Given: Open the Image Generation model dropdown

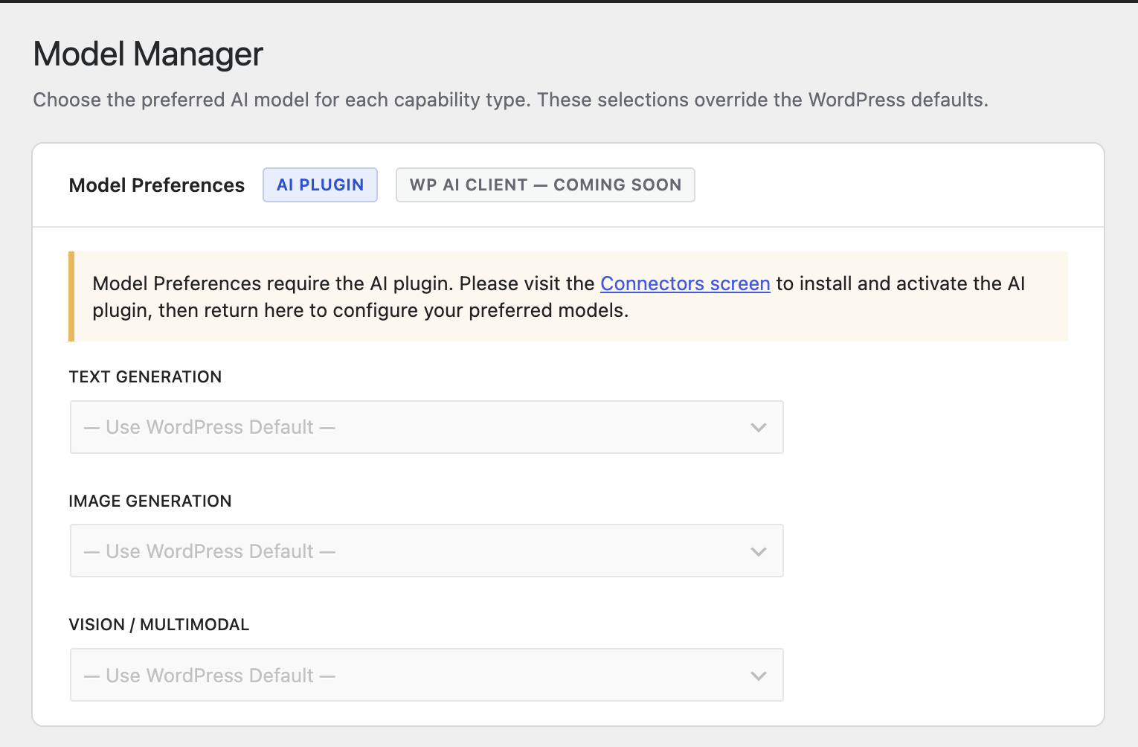Looking at the screenshot, I should (x=427, y=551).
